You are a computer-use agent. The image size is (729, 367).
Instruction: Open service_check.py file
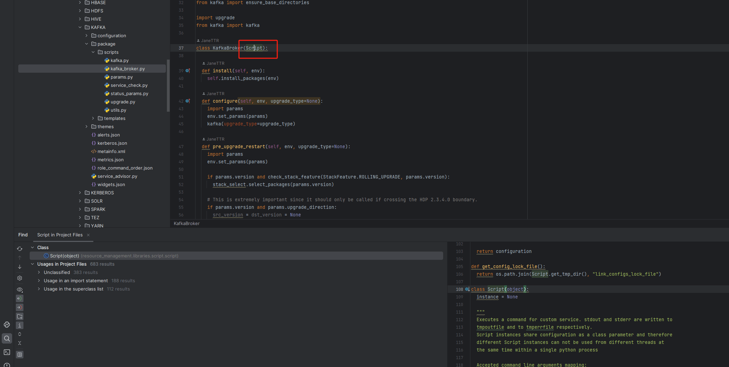click(x=126, y=85)
